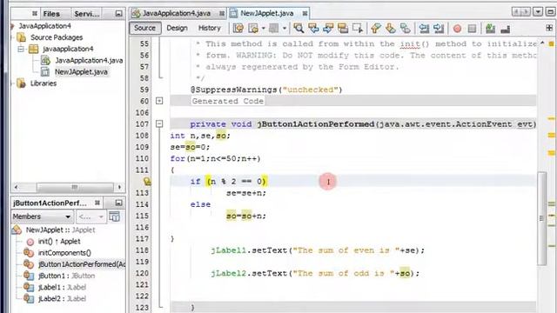Click hint lightbulb icon beside if statement
The height and width of the screenshot is (313, 557).
[x=147, y=182]
